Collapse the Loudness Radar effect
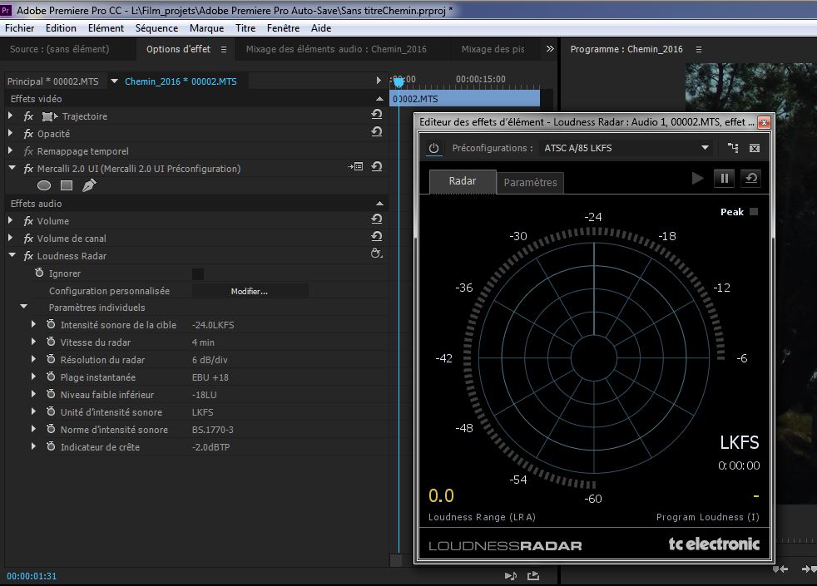The width and height of the screenshot is (817, 586). point(12,255)
